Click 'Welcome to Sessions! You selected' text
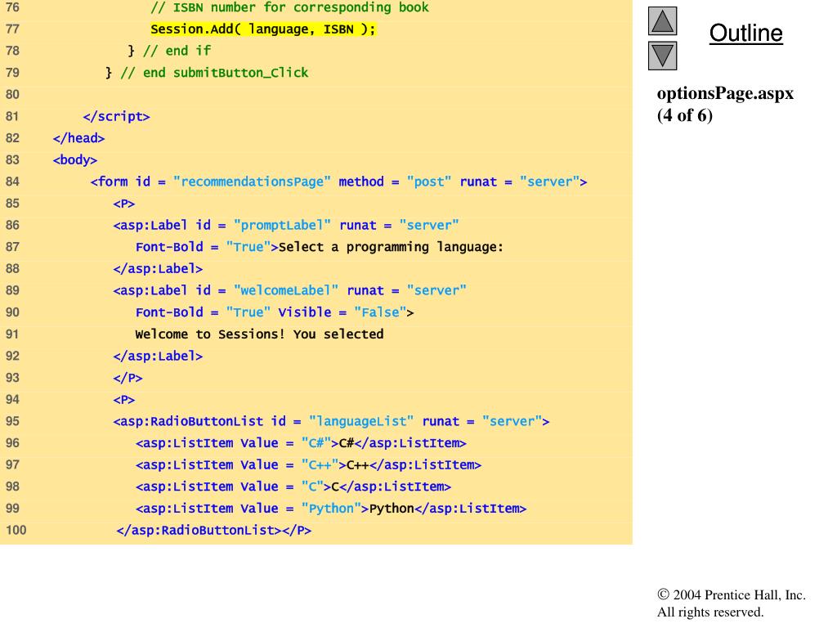The height and width of the screenshot is (628, 837). pyautogui.click(x=259, y=334)
